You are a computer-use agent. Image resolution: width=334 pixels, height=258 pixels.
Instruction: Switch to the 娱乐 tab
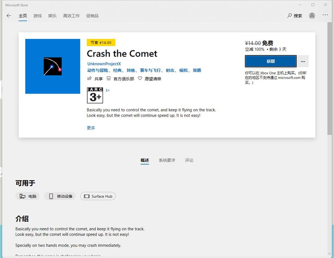[x=52, y=16]
